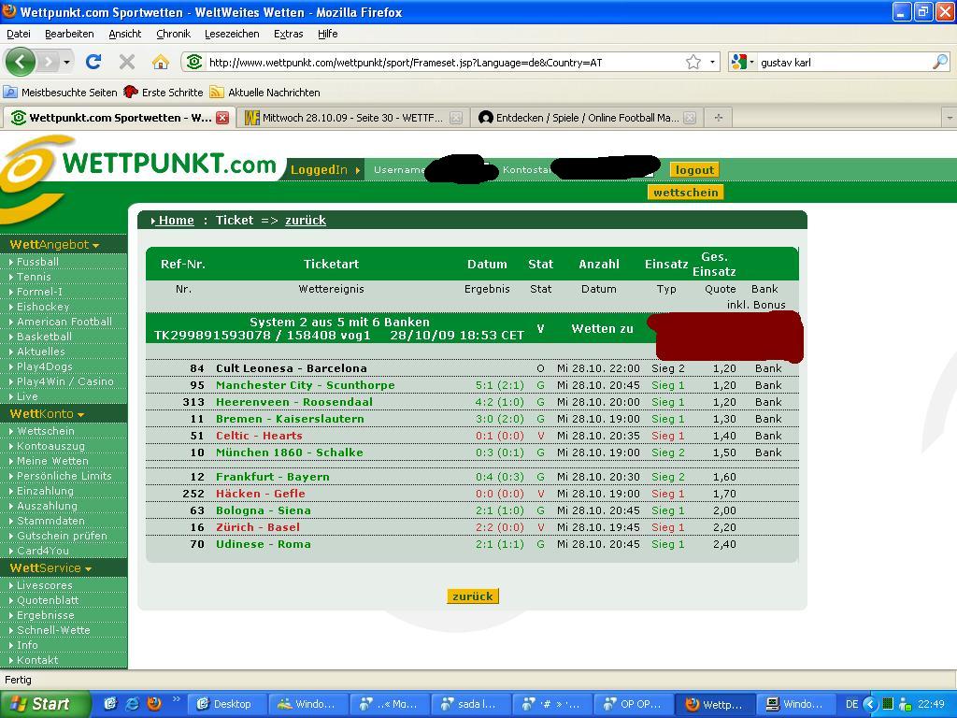This screenshot has width=957, height=718.
Task: Click the search magnifier icon
Action: point(940,62)
